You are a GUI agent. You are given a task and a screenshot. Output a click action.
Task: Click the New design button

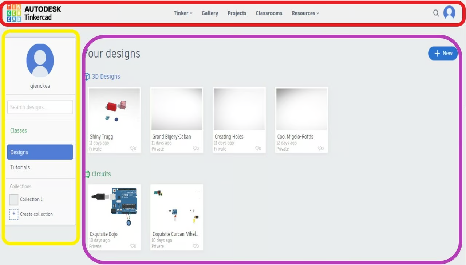tap(443, 53)
